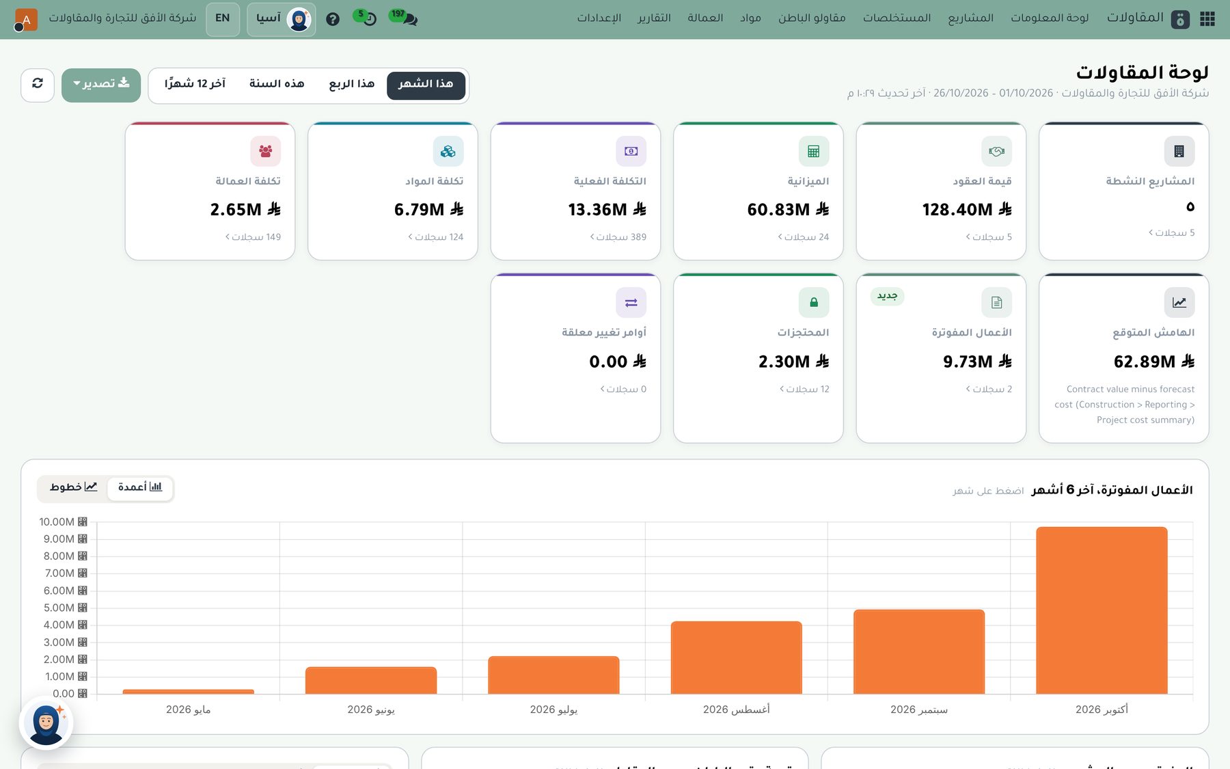Click the handshake icon on قيمة العقود card

coord(996,151)
